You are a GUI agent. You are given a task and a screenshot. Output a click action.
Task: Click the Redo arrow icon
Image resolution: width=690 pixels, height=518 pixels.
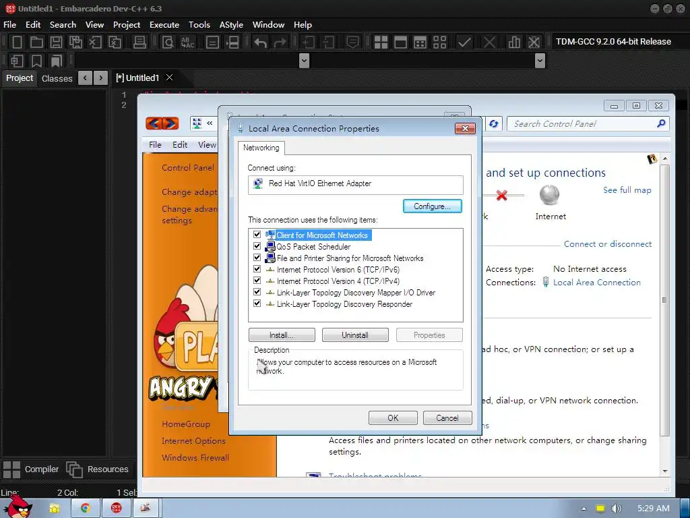(280, 42)
